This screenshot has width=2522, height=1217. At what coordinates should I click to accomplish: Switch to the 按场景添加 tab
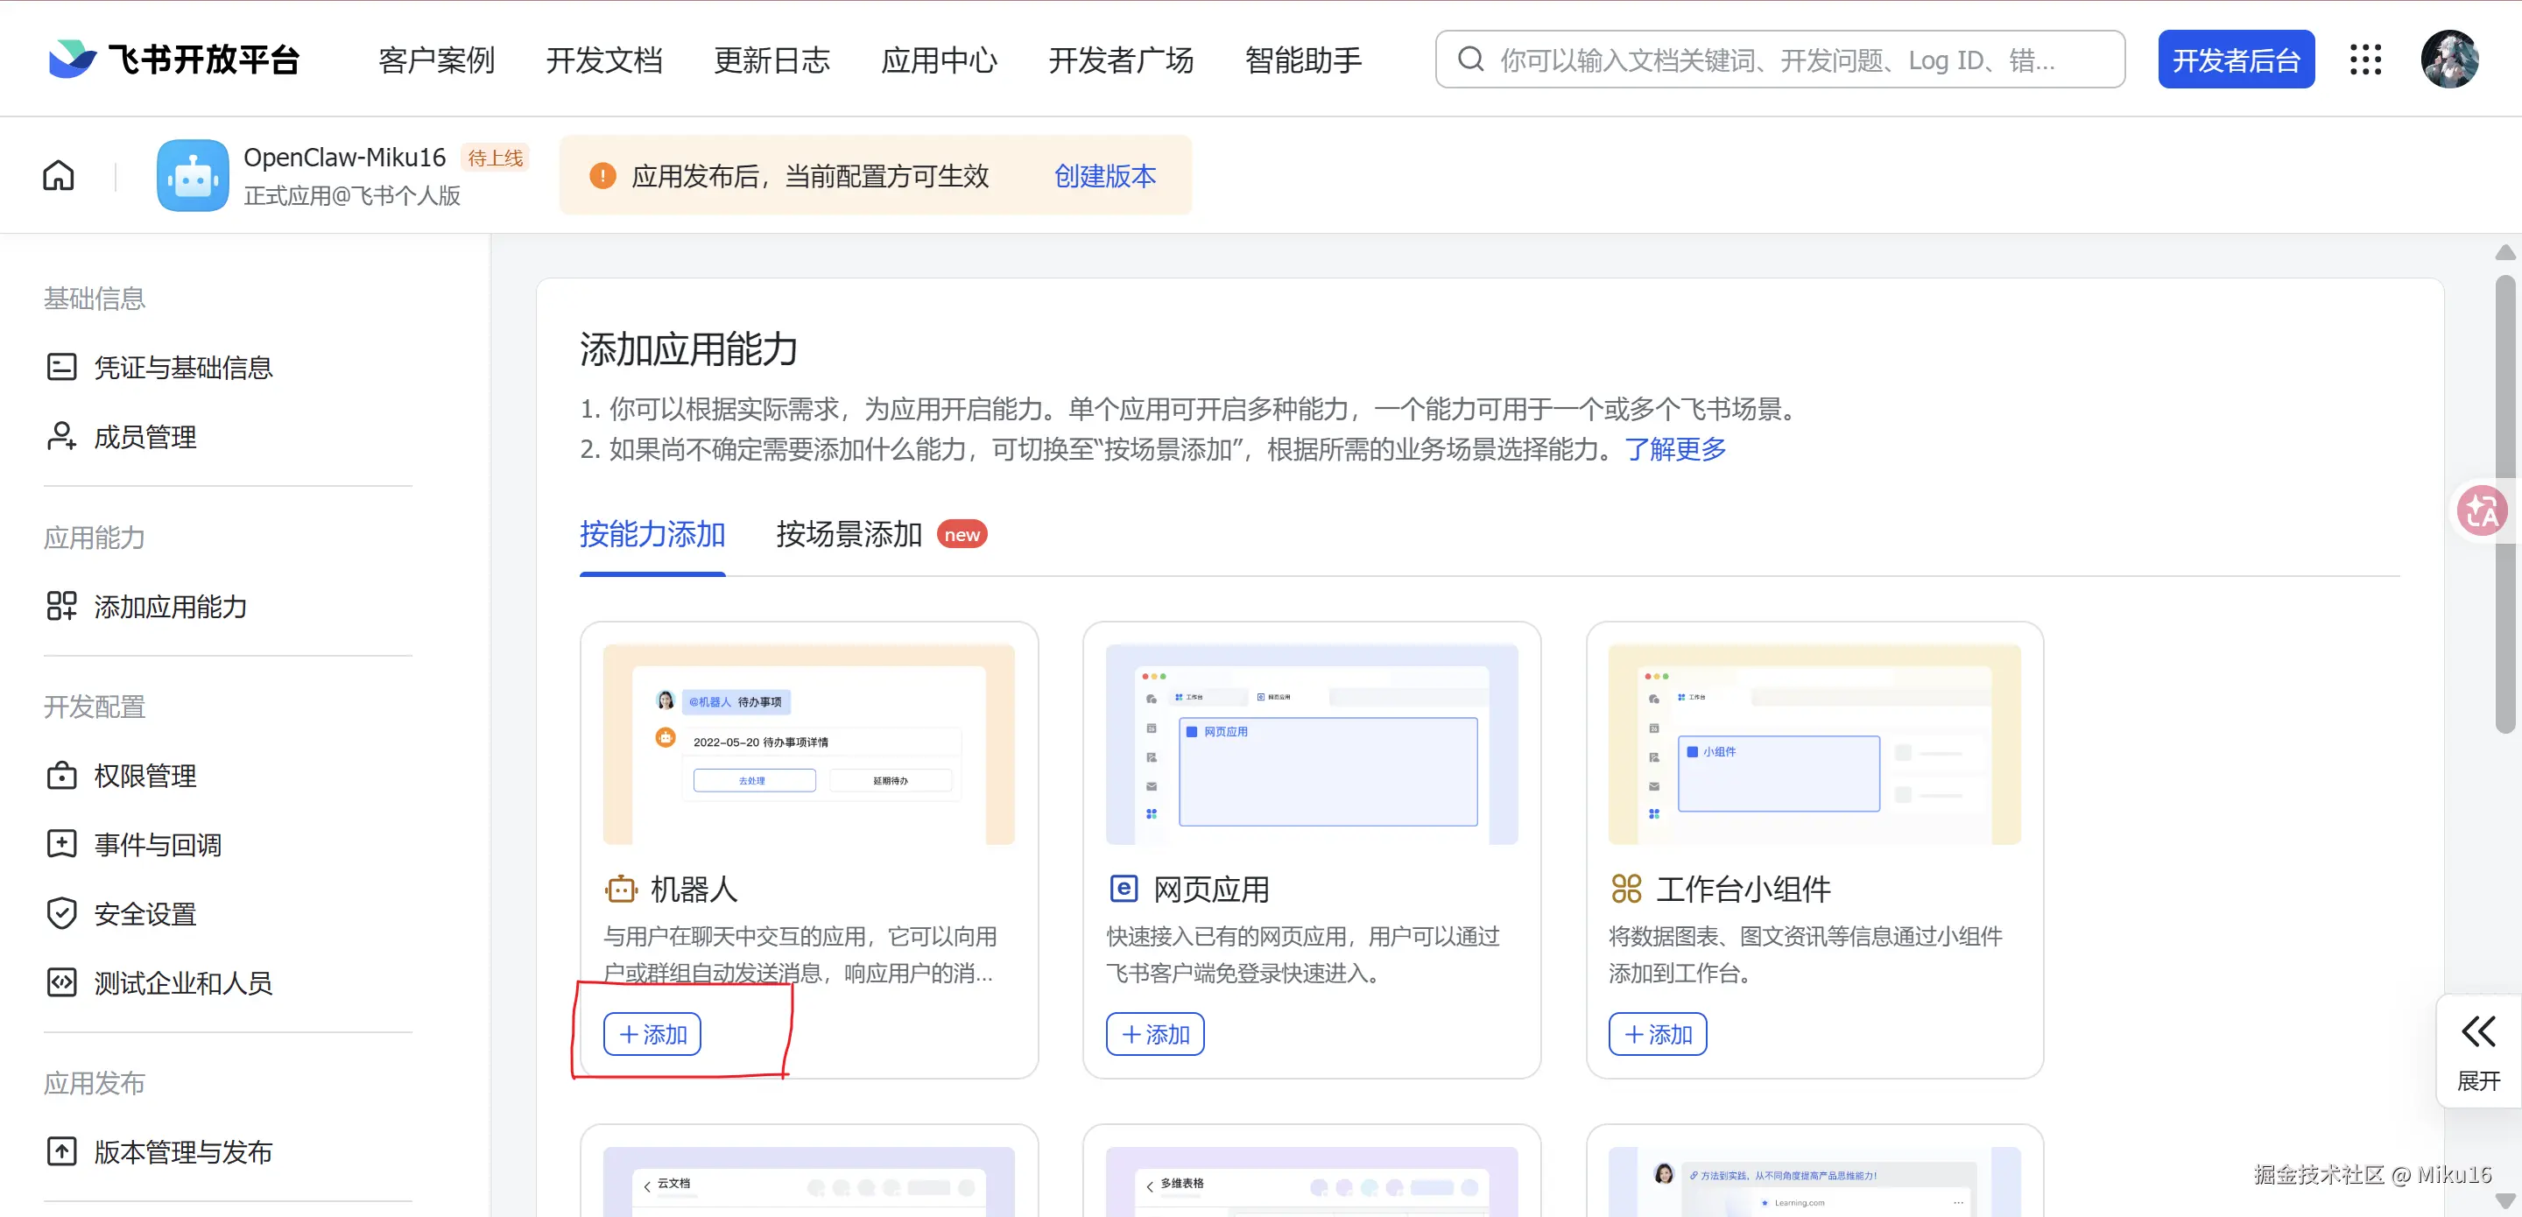pos(849,535)
